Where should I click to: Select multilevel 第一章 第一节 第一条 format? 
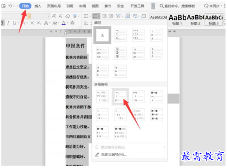(x=157, y=114)
